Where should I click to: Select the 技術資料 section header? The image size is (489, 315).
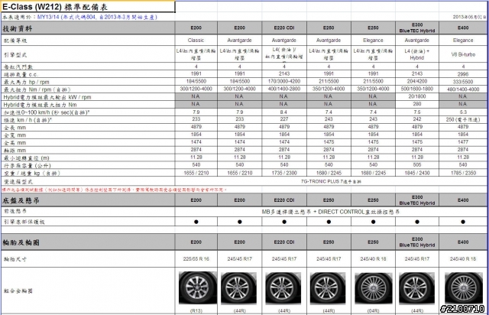(88, 28)
